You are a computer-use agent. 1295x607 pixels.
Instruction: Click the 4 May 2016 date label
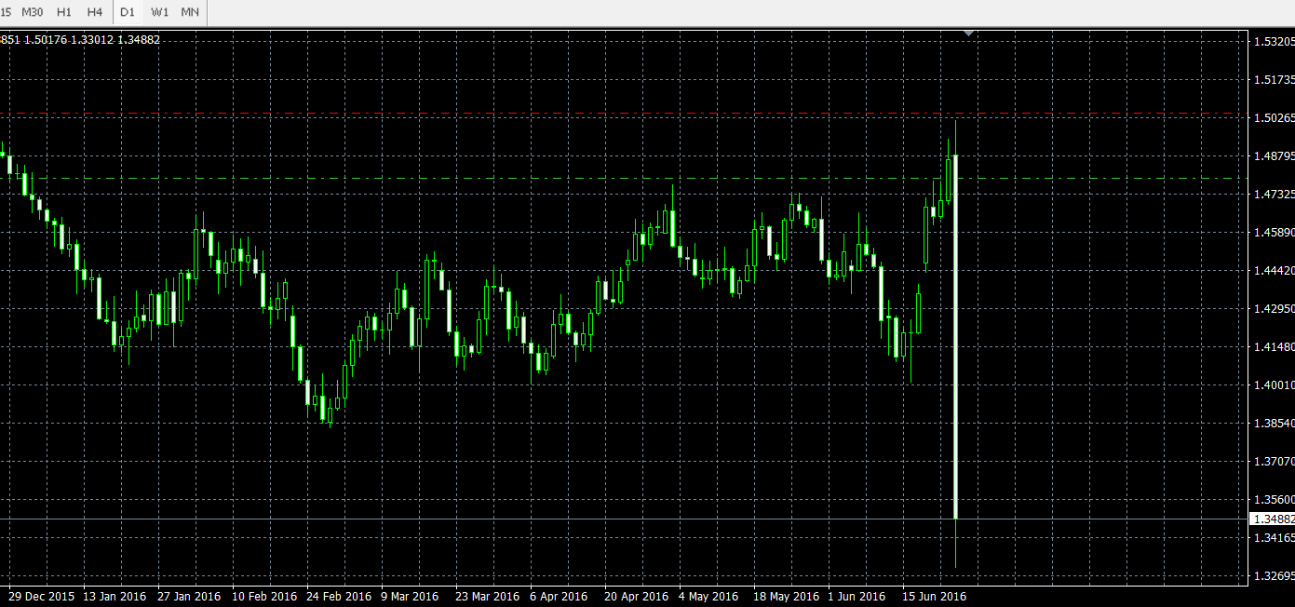point(708,597)
